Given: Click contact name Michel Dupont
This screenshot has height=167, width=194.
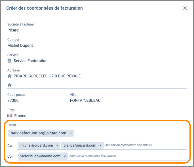Looking at the screenshot, I should click(20, 45).
